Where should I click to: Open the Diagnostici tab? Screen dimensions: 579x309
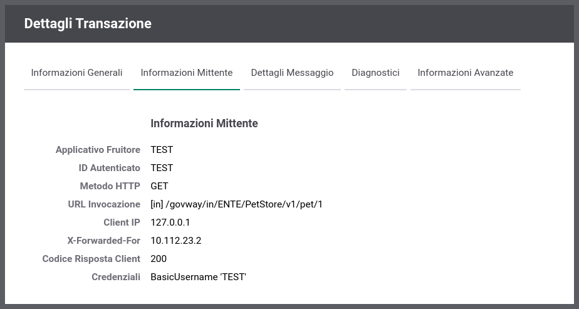click(375, 73)
